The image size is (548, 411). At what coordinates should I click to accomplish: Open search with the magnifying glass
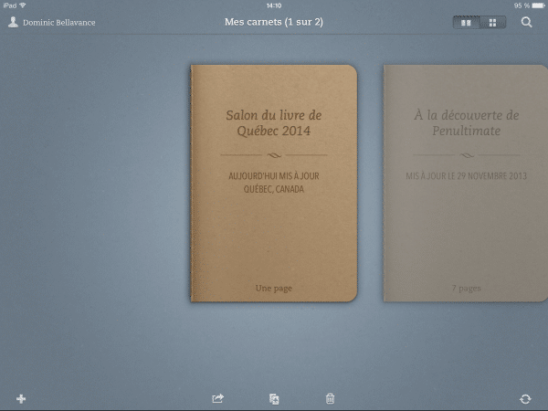(527, 22)
